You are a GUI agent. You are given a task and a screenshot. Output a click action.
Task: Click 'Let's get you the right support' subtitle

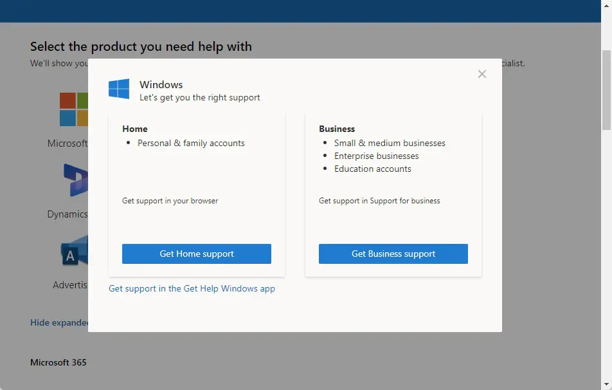tap(199, 98)
